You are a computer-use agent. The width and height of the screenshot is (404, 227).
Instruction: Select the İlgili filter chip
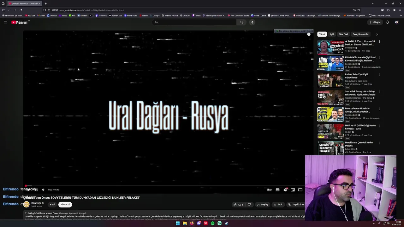[x=332, y=34]
